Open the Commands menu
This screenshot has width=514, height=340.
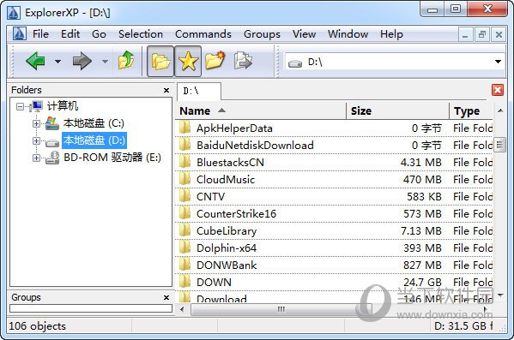(x=203, y=34)
